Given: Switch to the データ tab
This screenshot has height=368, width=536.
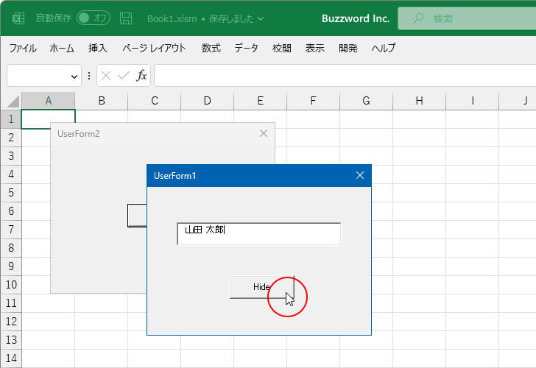Looking at the screenshot, I should pyautogui.click(x=246, y=48).
